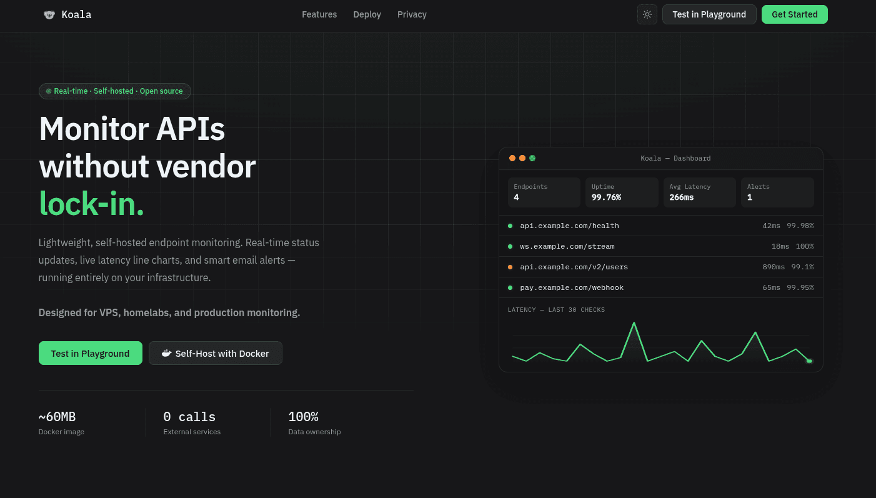The height and width of the screenshot is (498, 876).
Task: Click orange status dot for api.example.com/v2/users
Action: click(x=510, y=267)
